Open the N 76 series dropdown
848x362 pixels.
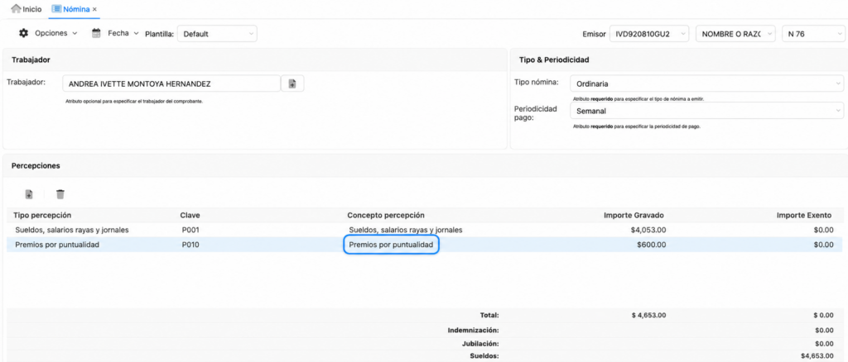click(813, 33)
